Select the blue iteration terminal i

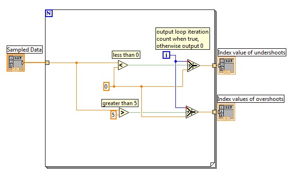(166, 55)
